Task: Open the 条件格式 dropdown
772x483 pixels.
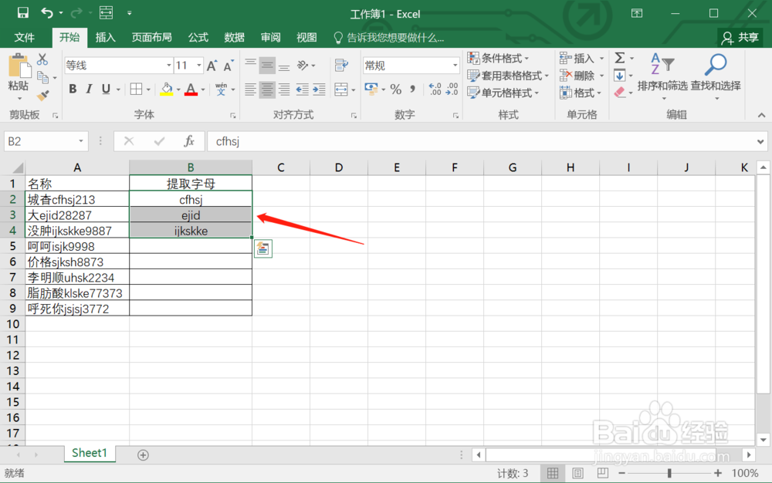Action: point(498,58)
